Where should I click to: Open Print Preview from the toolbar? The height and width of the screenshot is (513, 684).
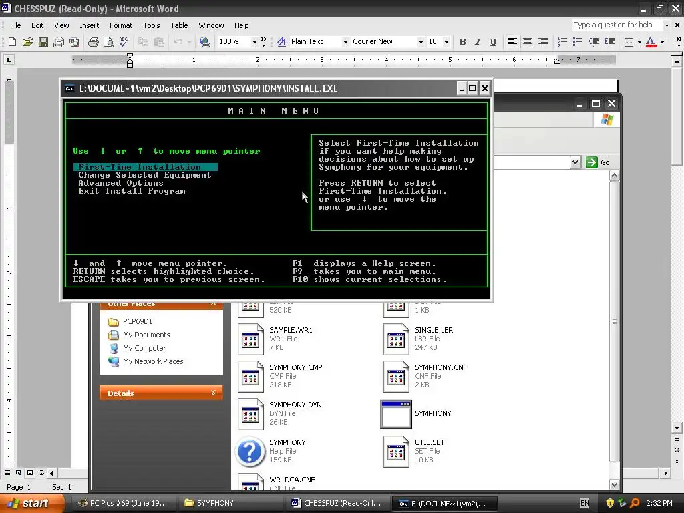point(108,42)
